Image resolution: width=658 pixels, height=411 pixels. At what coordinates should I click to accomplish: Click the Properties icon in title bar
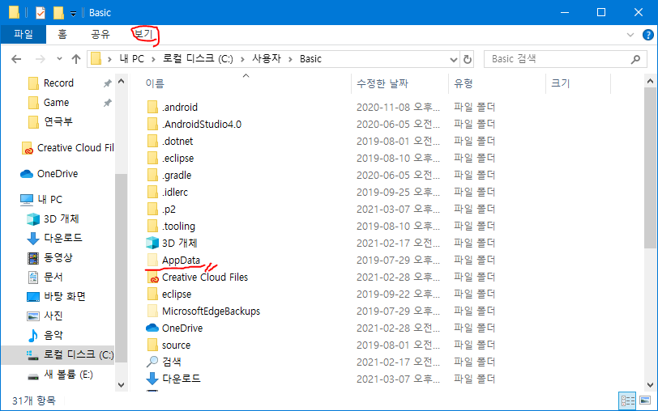41,13
